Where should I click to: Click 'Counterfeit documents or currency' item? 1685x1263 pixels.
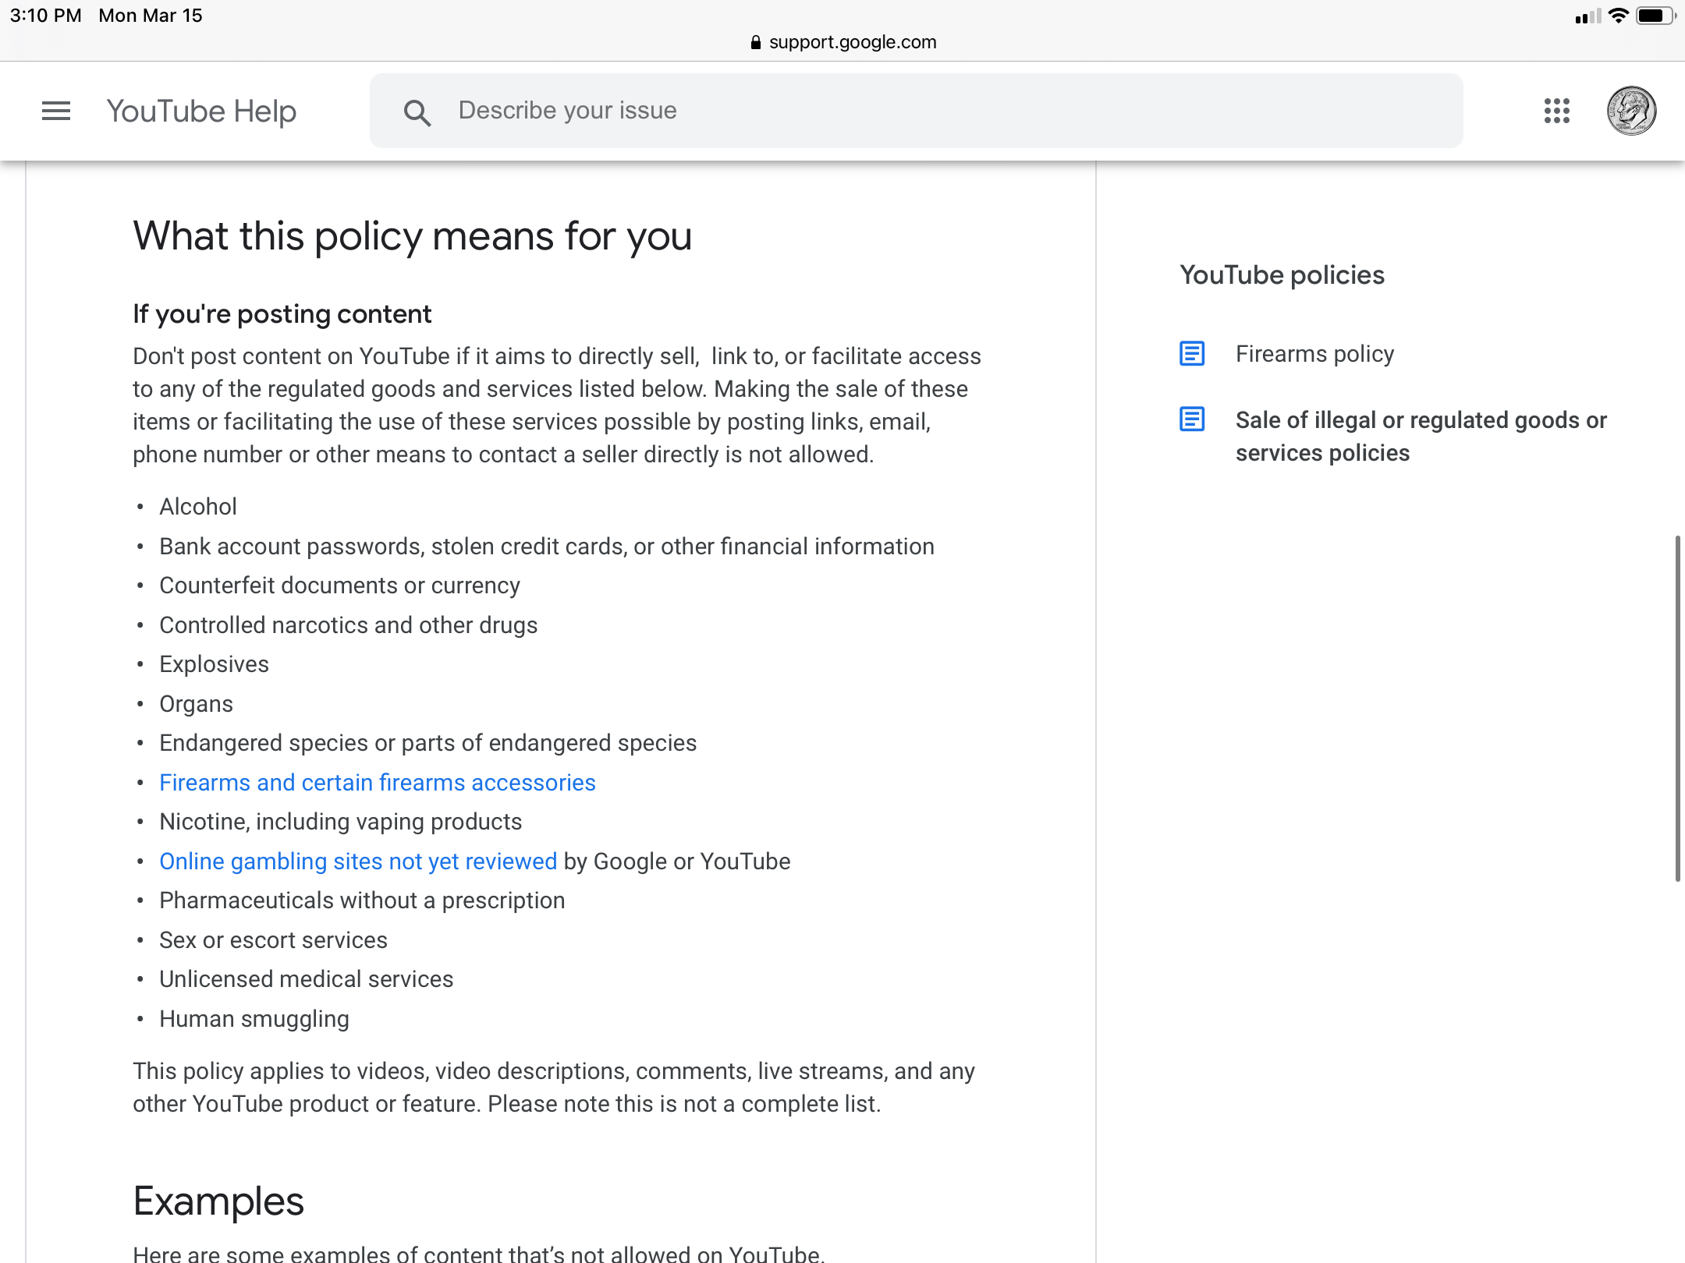(339, 586)
